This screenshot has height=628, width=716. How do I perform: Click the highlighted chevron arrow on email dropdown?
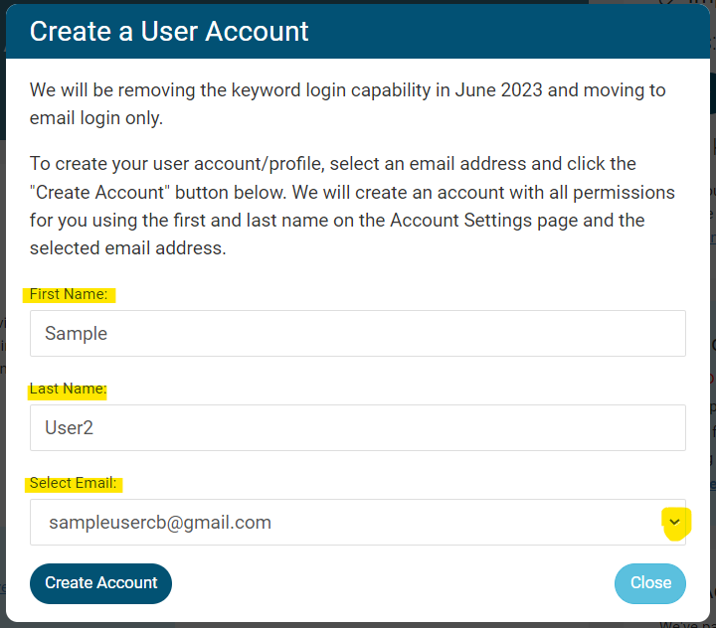pyautogui.click(x=675, y=523)
